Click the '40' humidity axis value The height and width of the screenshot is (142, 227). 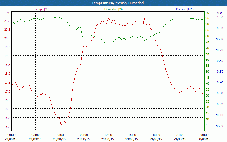point(207,83)
